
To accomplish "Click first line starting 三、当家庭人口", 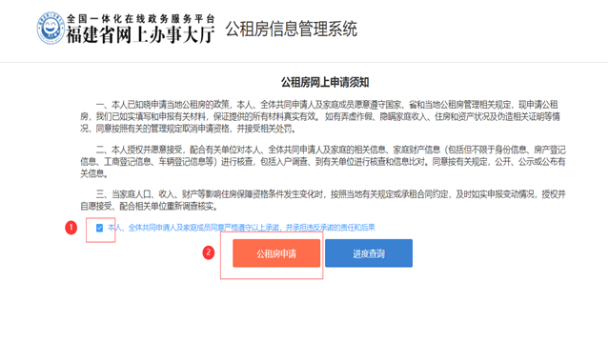I will [x=331, y=193].
